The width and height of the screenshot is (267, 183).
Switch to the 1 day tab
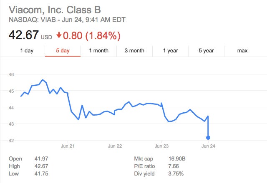point(27,51)
